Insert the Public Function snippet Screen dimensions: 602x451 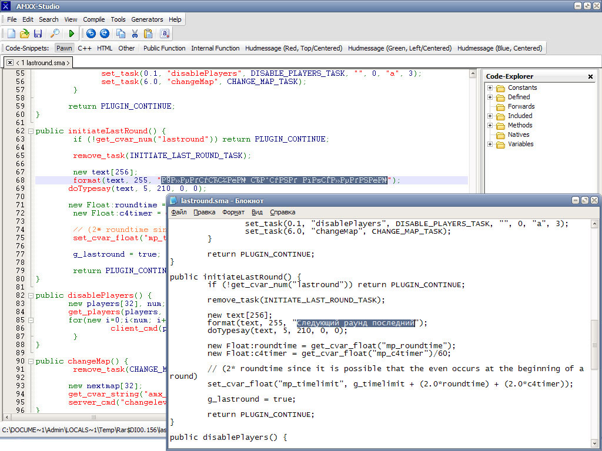tap(164, 48)
